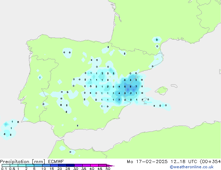Screen dimensions: 221x170
Task: Select the legend swatch between 2 and 5
Action: [30, 165]
